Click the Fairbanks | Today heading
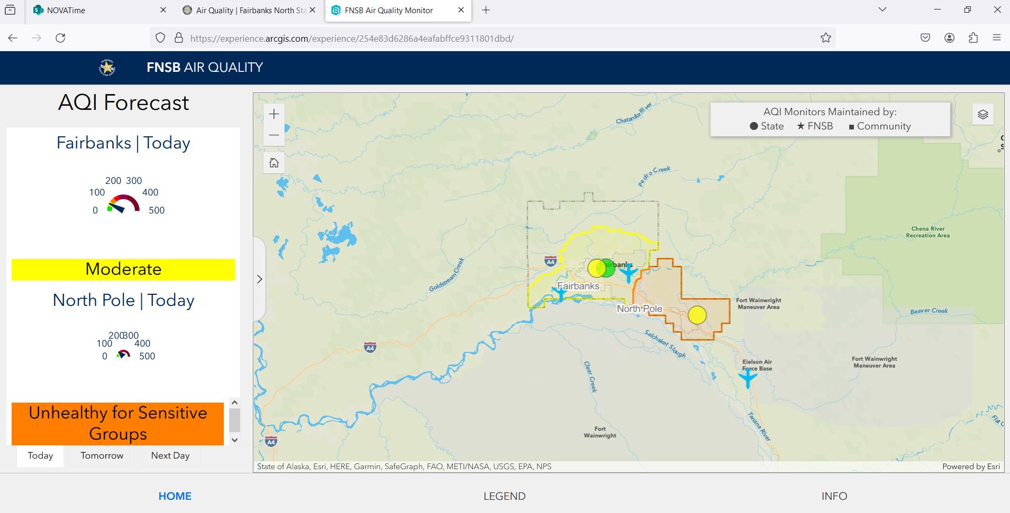The image size is (1010, 513). tap(123, 143)
